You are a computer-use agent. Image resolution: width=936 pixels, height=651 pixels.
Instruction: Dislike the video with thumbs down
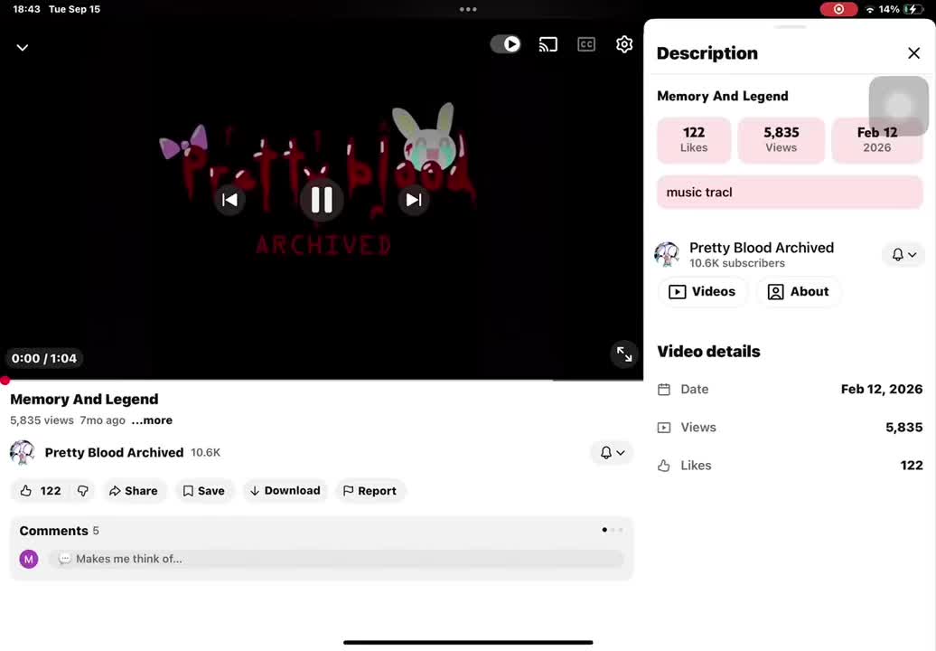click(83, 491)
